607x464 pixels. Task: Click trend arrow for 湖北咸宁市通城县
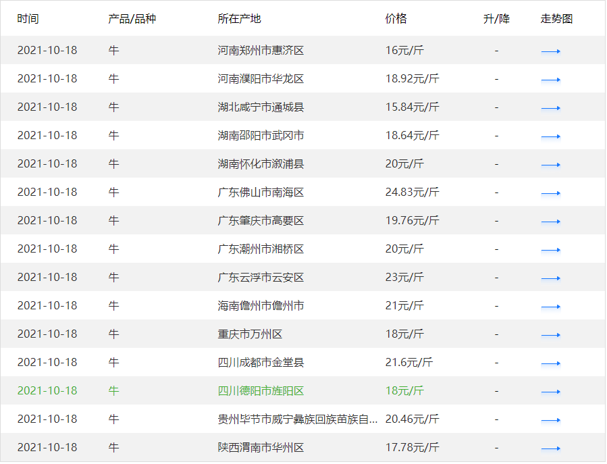click(x=550, y=107)
